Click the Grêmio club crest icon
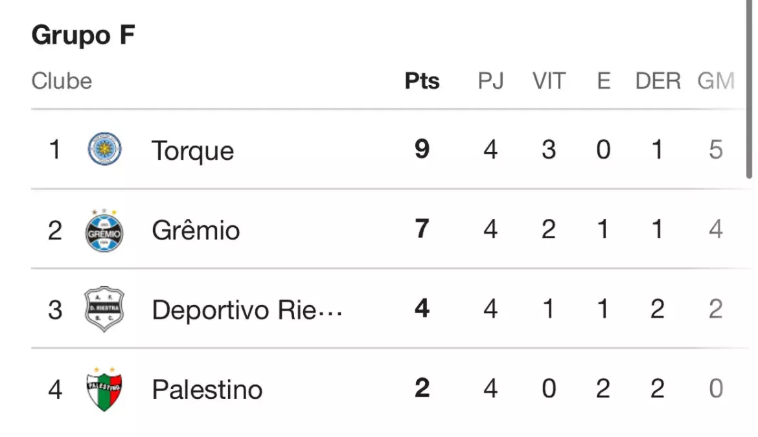 coord(104,231)
